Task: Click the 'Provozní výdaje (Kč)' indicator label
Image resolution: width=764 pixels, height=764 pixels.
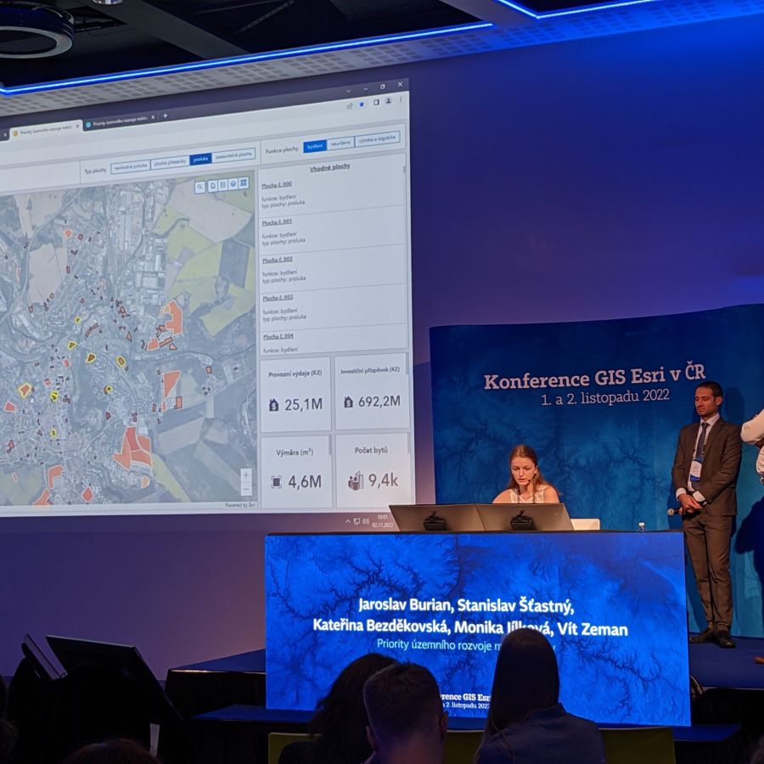Action: (295, 374)
